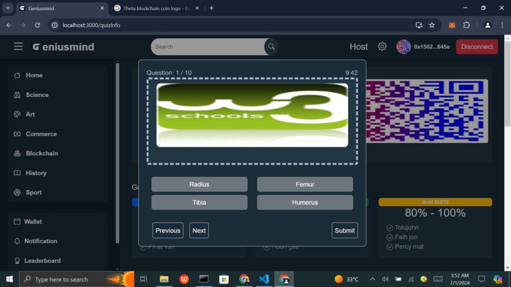
Task: Switch to the Geniusmind browser tab
Action: pyautogui.click(x=62, y=8)
